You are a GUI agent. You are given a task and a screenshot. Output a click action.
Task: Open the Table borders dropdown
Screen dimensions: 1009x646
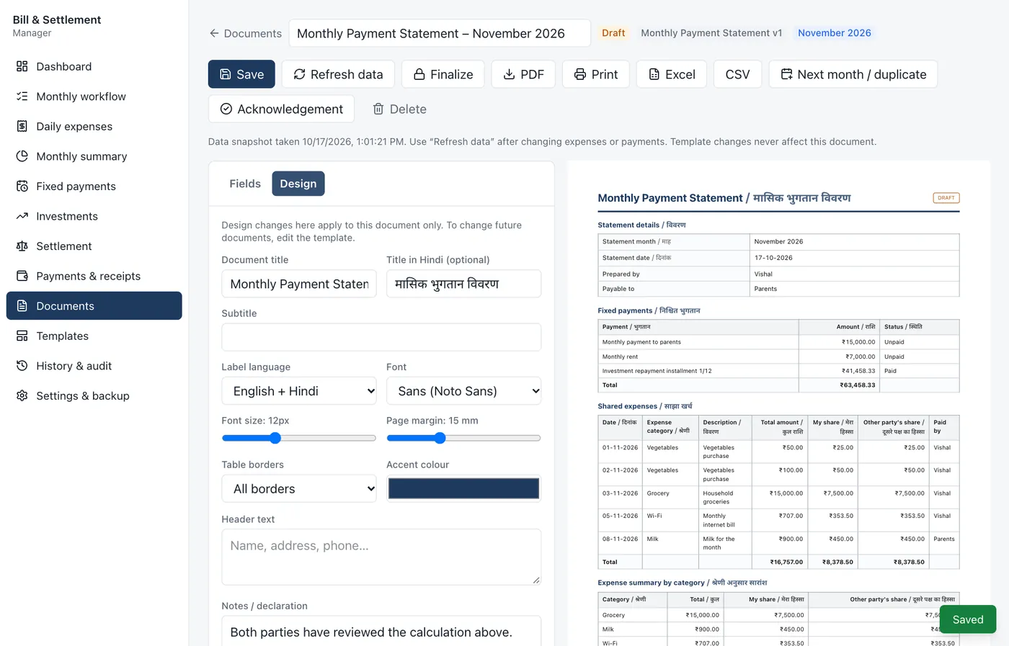(x=299, y=488)
